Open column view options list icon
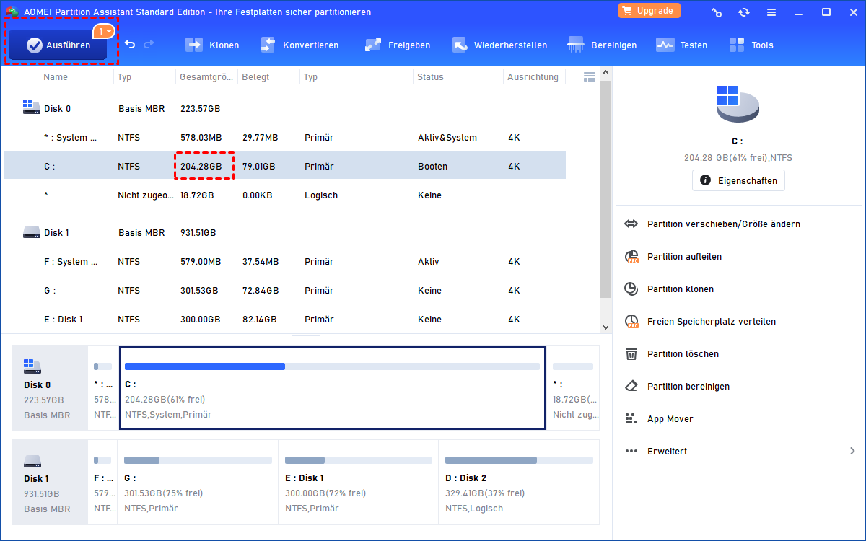Image resolution: width=866 pixels, height=541 pixels. [589, 76]
